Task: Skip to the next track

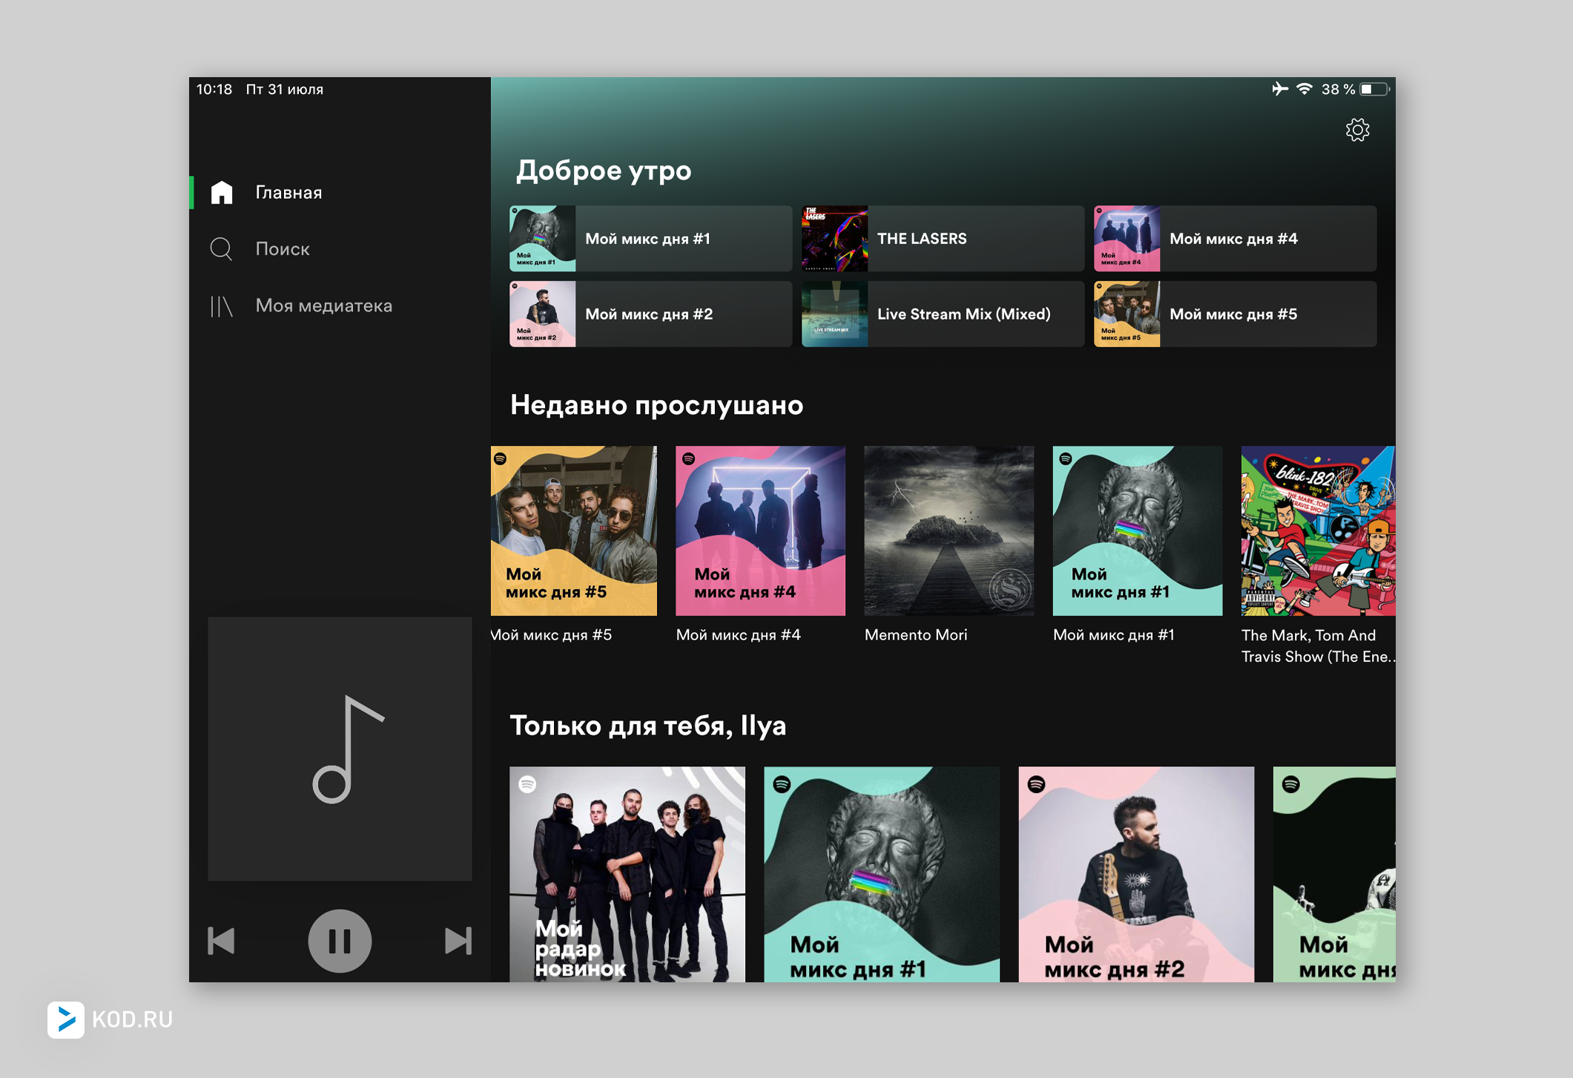Action: (x=458, y=941)
